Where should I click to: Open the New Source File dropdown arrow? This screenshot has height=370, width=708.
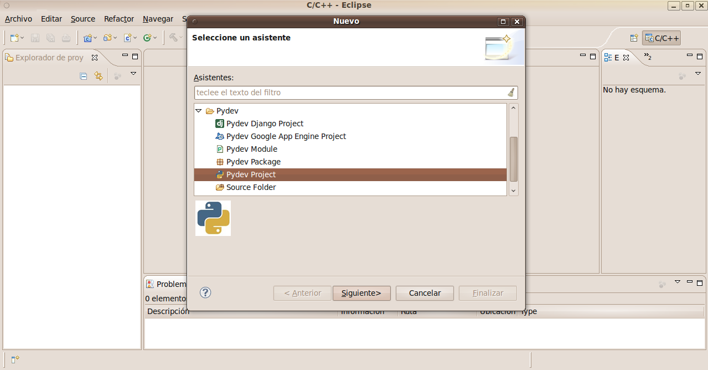tap(135, 38)
